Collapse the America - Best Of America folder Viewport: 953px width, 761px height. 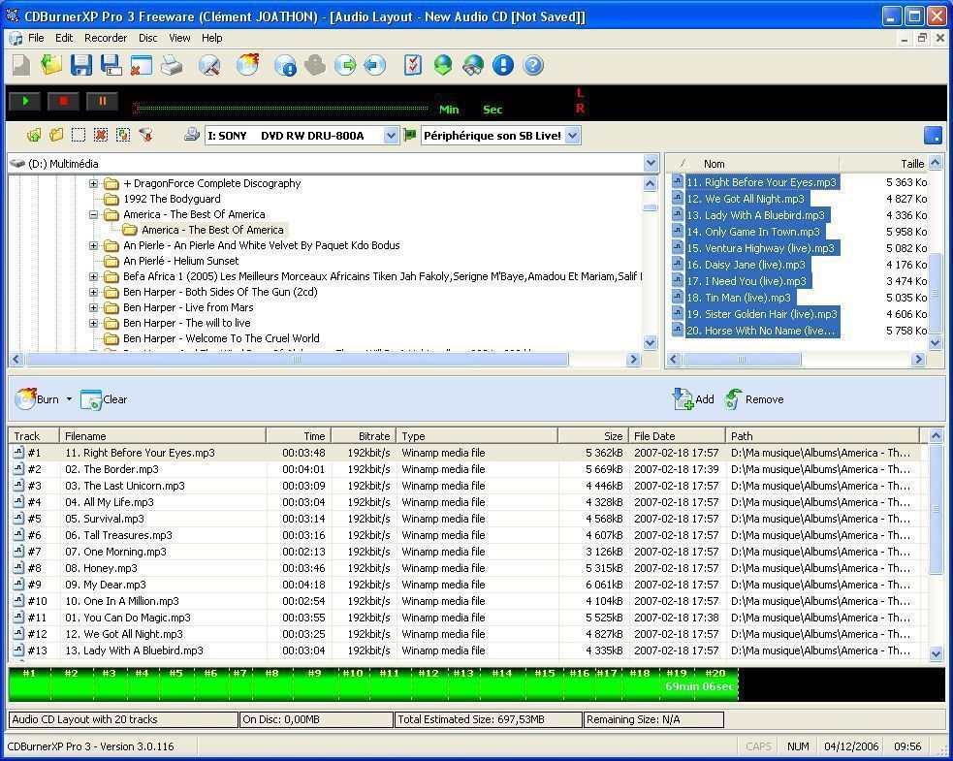point(93,214)
